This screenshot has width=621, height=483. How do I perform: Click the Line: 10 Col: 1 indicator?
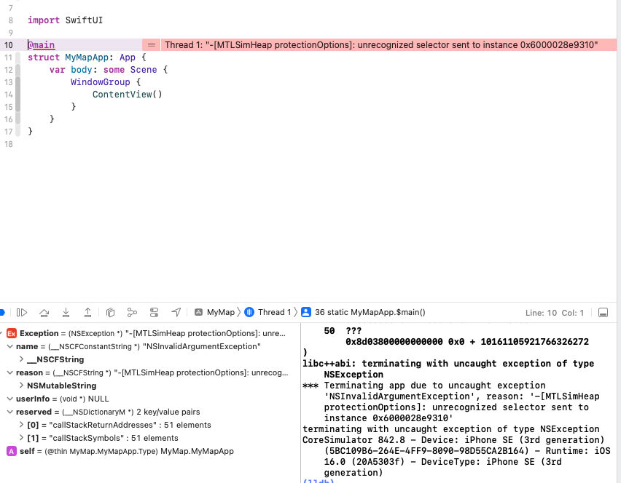click(x=555, y=313)
